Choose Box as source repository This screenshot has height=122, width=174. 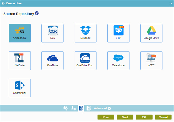click(x=53, y=33)
